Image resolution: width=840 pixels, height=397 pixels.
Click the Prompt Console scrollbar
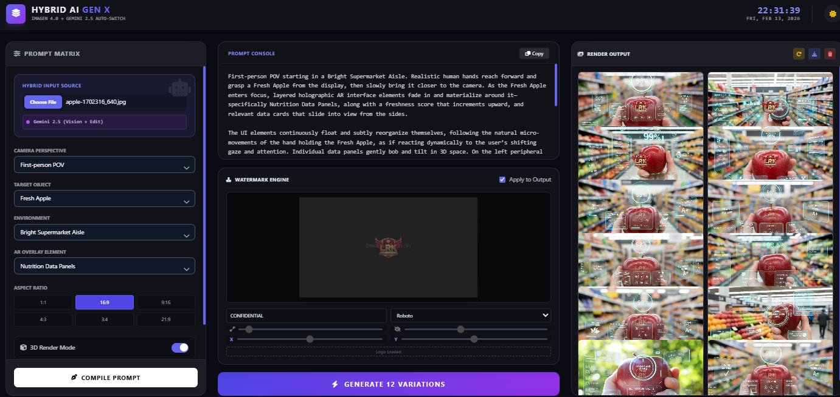click(x=556, y=85)
